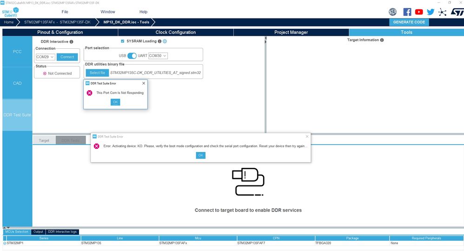Open the Help menu
464x251 pixels.
[x=143, y=12]
